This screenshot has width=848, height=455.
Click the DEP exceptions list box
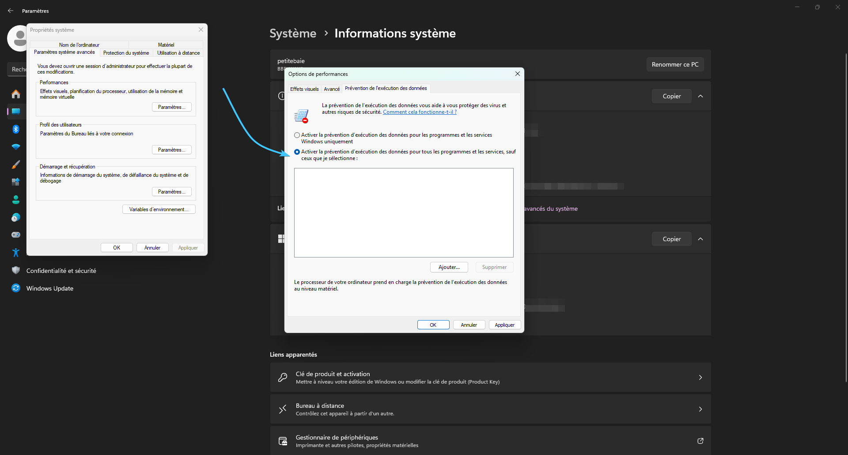pos(404,213)
